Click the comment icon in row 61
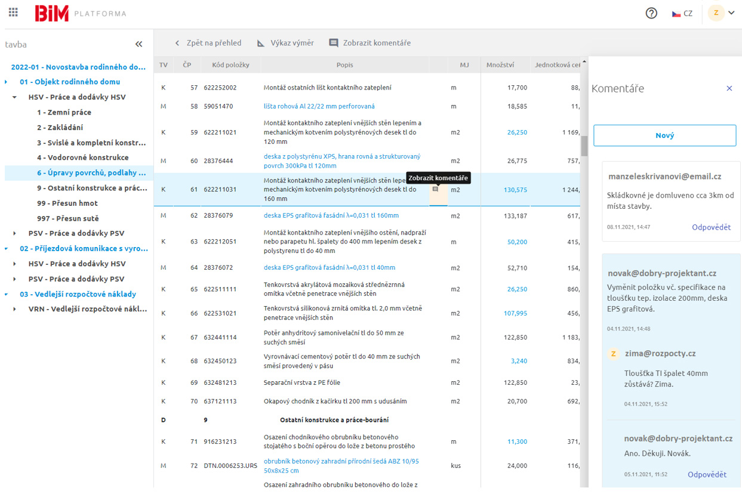Image resolution: width=742 pixels, height=497 pixels. [x=435, y=189]
